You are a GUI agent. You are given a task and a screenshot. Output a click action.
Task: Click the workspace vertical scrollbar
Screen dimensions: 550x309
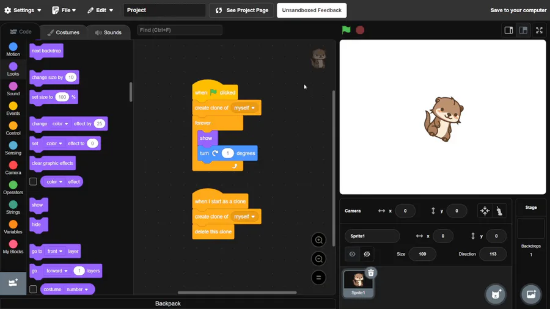pyautogui.click(x=333, y=168)
